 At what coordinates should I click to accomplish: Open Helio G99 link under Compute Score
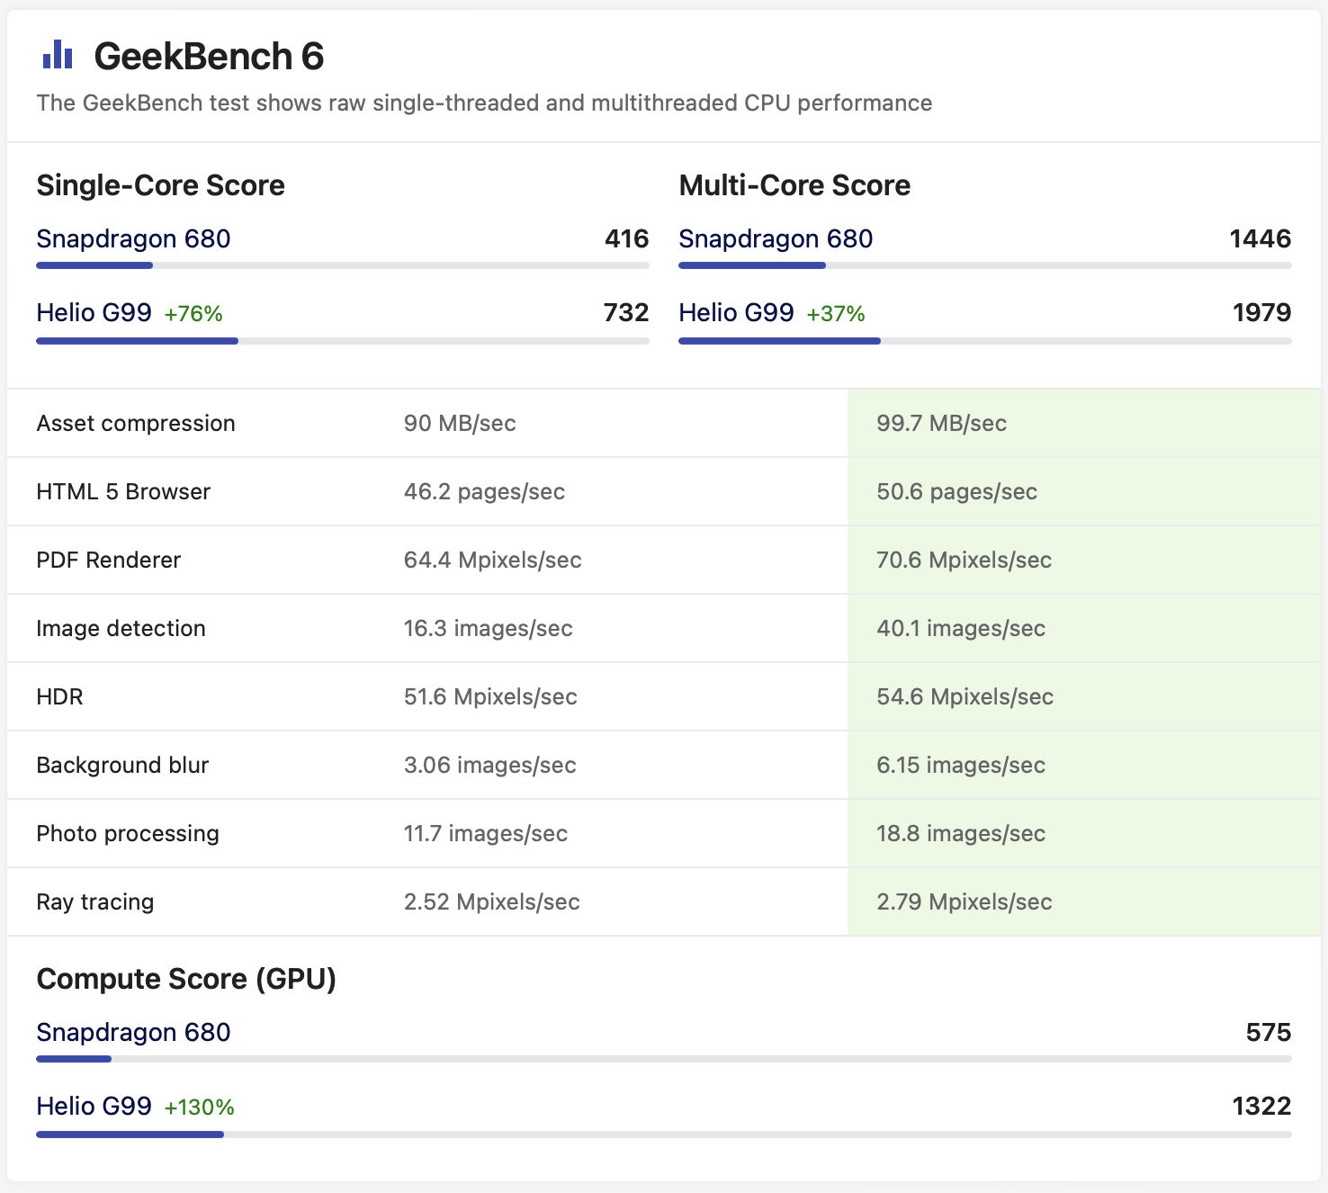[94, 1106]
